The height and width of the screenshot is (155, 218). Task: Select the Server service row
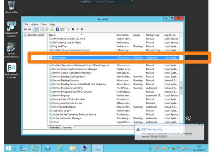pyautogui.click(x=114, y=122)
